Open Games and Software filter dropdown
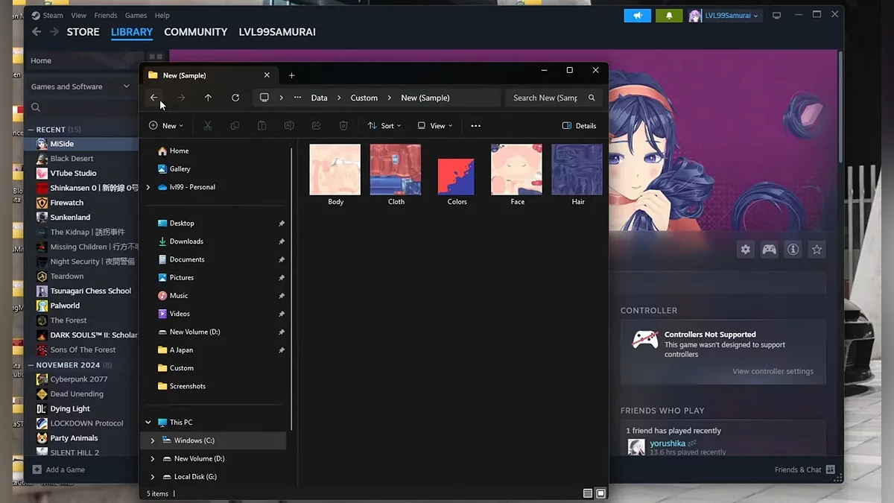 tap(80, 86)
